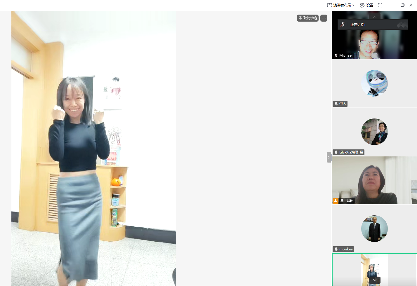Open the three-dots more options button
Screen dimensions: 417x286
pyautogui.click(x=324, y=18)
